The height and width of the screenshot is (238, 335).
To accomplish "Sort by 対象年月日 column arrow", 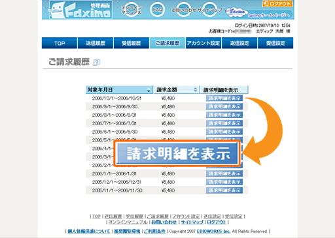I will pos(149,90).
